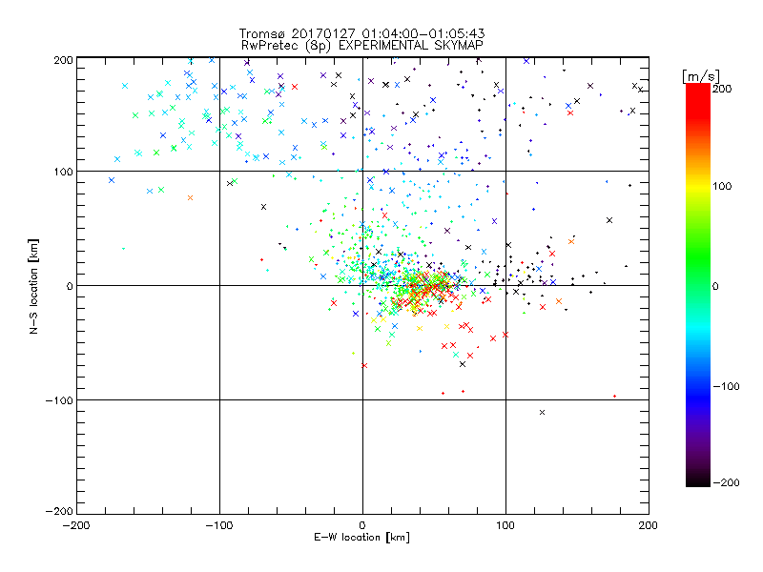Click the -100 tick label on E-W axis

[219, 525]
